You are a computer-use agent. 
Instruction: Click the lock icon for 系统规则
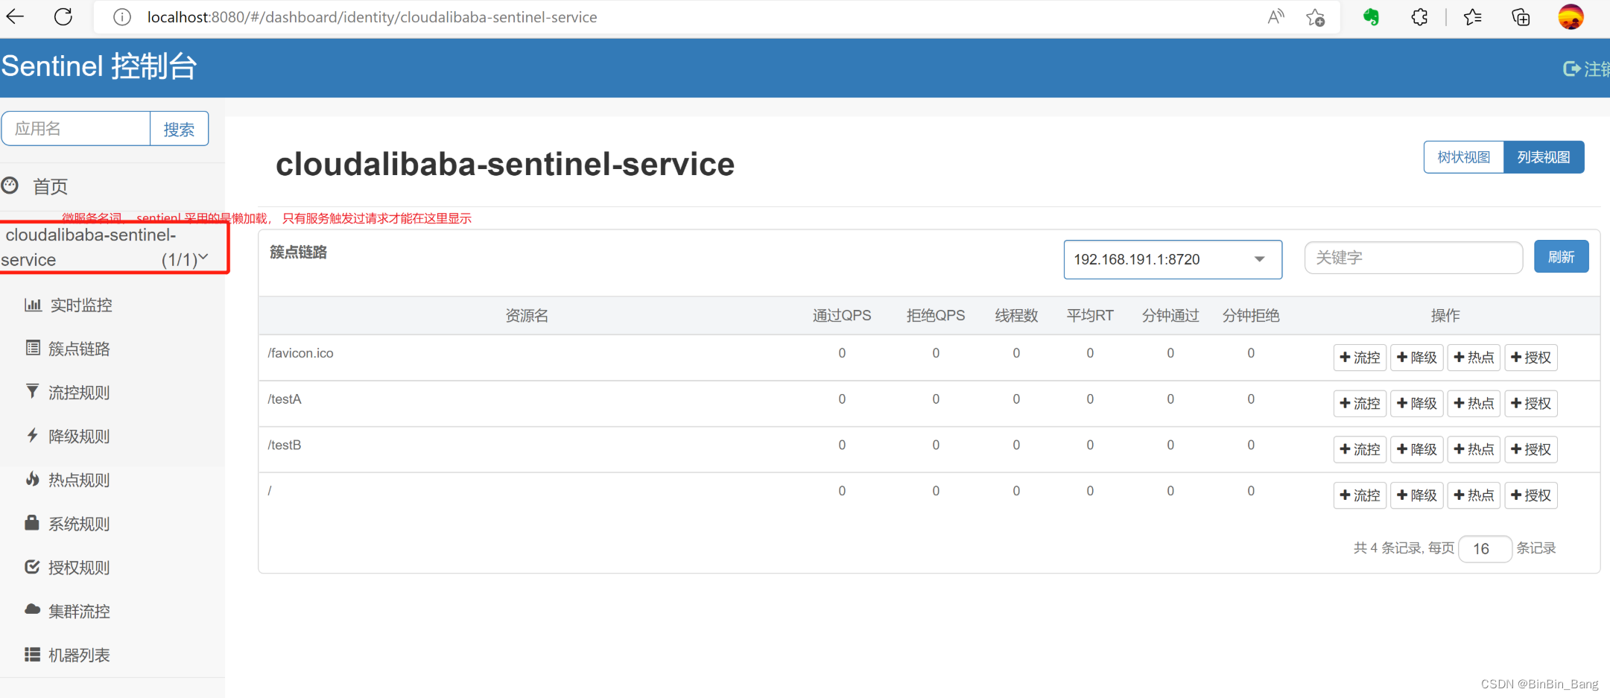pos(31,522)
